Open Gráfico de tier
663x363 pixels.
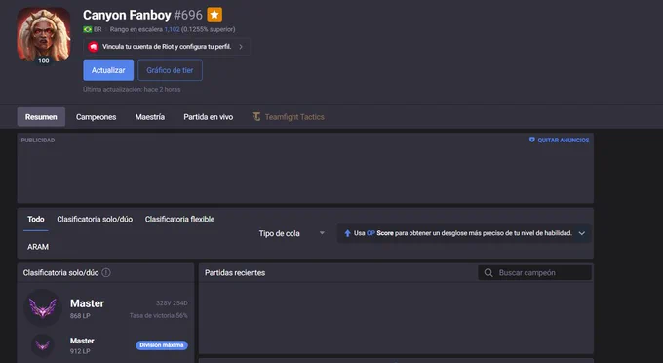click(x=170, y=70)
